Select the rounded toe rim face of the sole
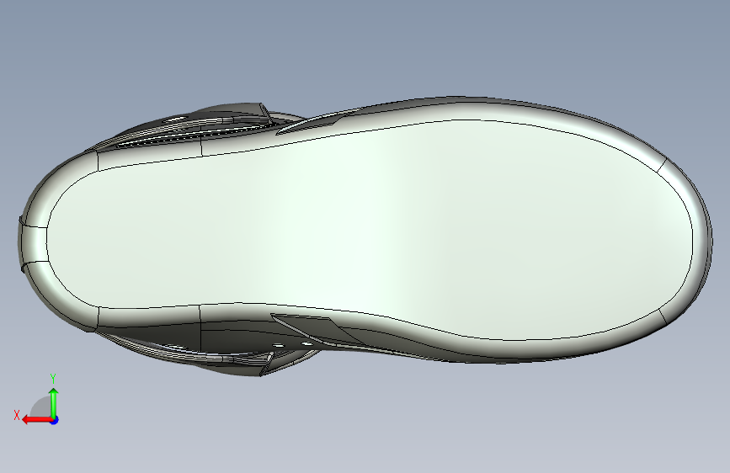The width and height of the screenshot is (730, 473). [701, 242]
